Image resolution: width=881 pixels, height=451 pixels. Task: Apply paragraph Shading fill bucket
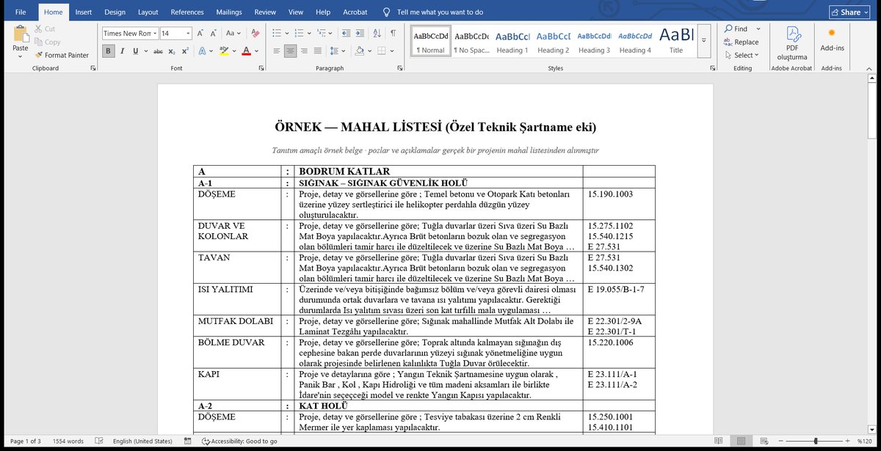coord(359,51)
